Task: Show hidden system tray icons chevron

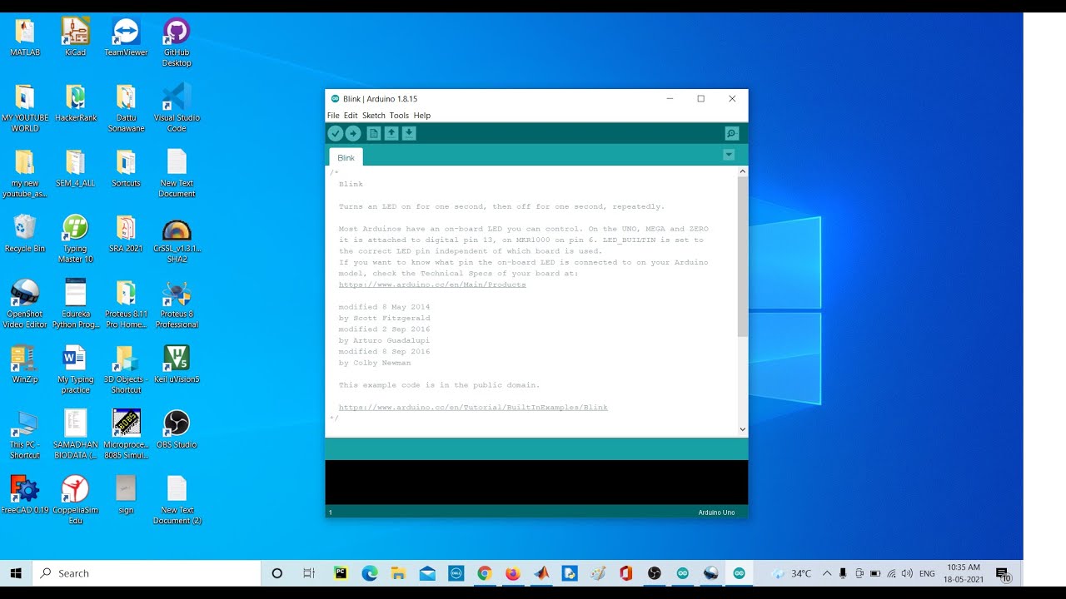Action: [827, 573]
